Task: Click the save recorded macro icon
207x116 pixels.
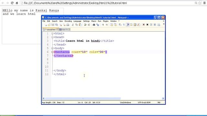Action: [x=159, y=25]
